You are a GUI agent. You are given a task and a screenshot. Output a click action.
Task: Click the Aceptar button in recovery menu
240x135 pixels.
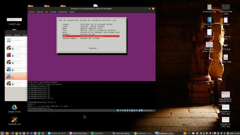point(93,48)
